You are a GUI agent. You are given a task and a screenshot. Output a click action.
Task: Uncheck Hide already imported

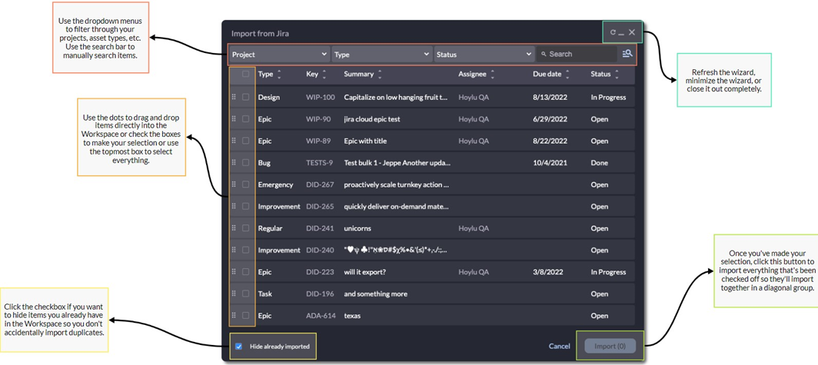coord(238,347)
